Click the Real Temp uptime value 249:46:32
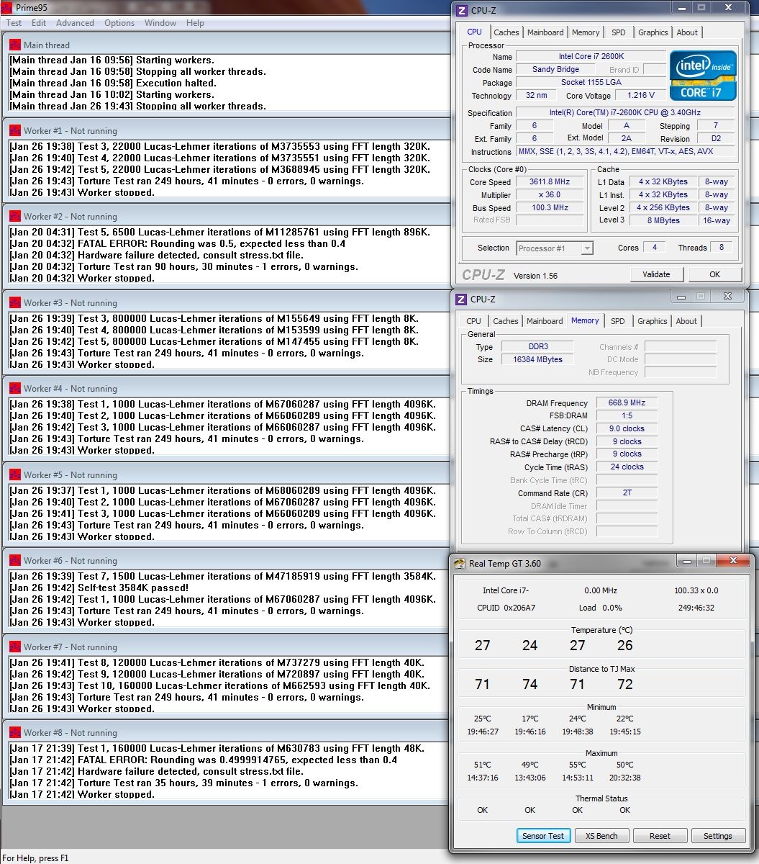 696,608
